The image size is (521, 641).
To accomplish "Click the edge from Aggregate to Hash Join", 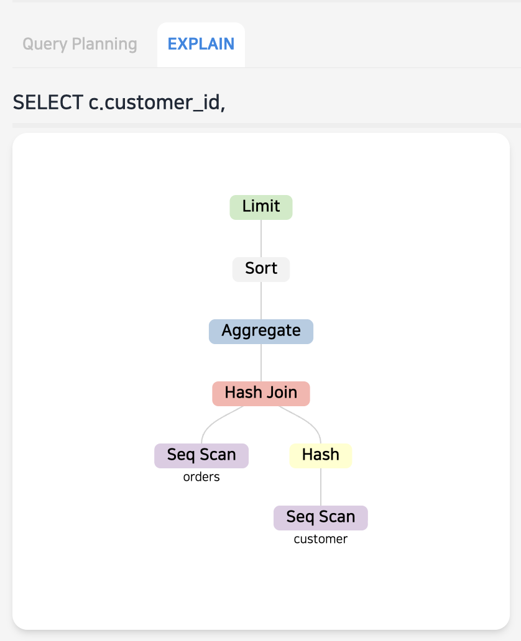I will (261, 362).
